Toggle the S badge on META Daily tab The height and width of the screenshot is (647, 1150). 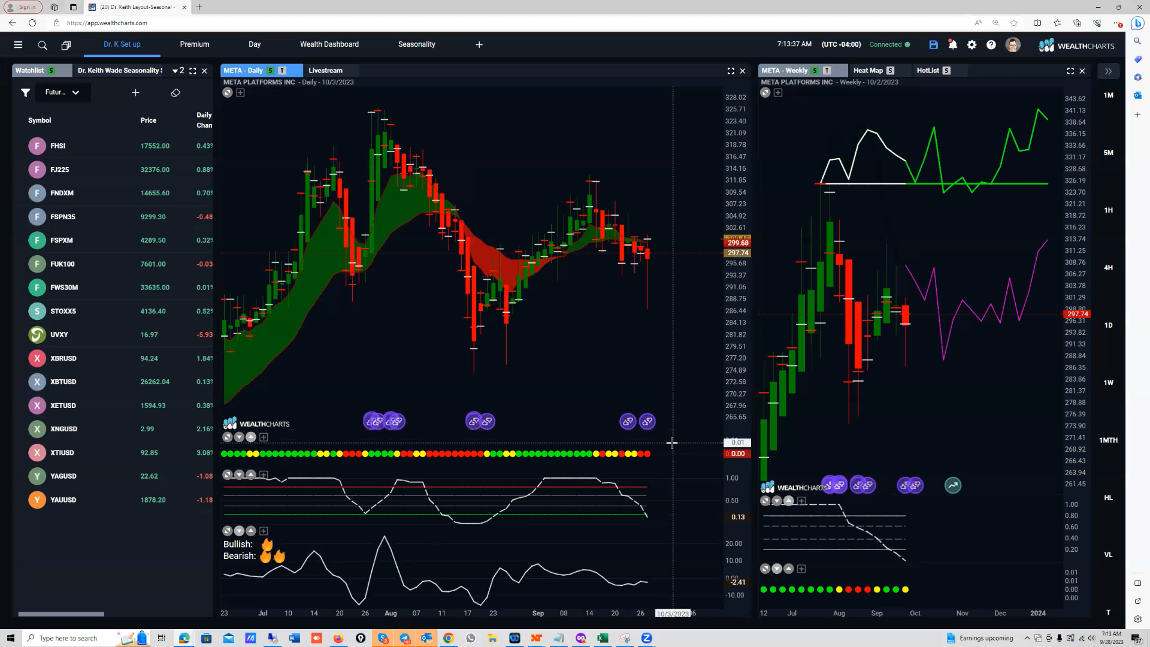click(x=270, y=71)
